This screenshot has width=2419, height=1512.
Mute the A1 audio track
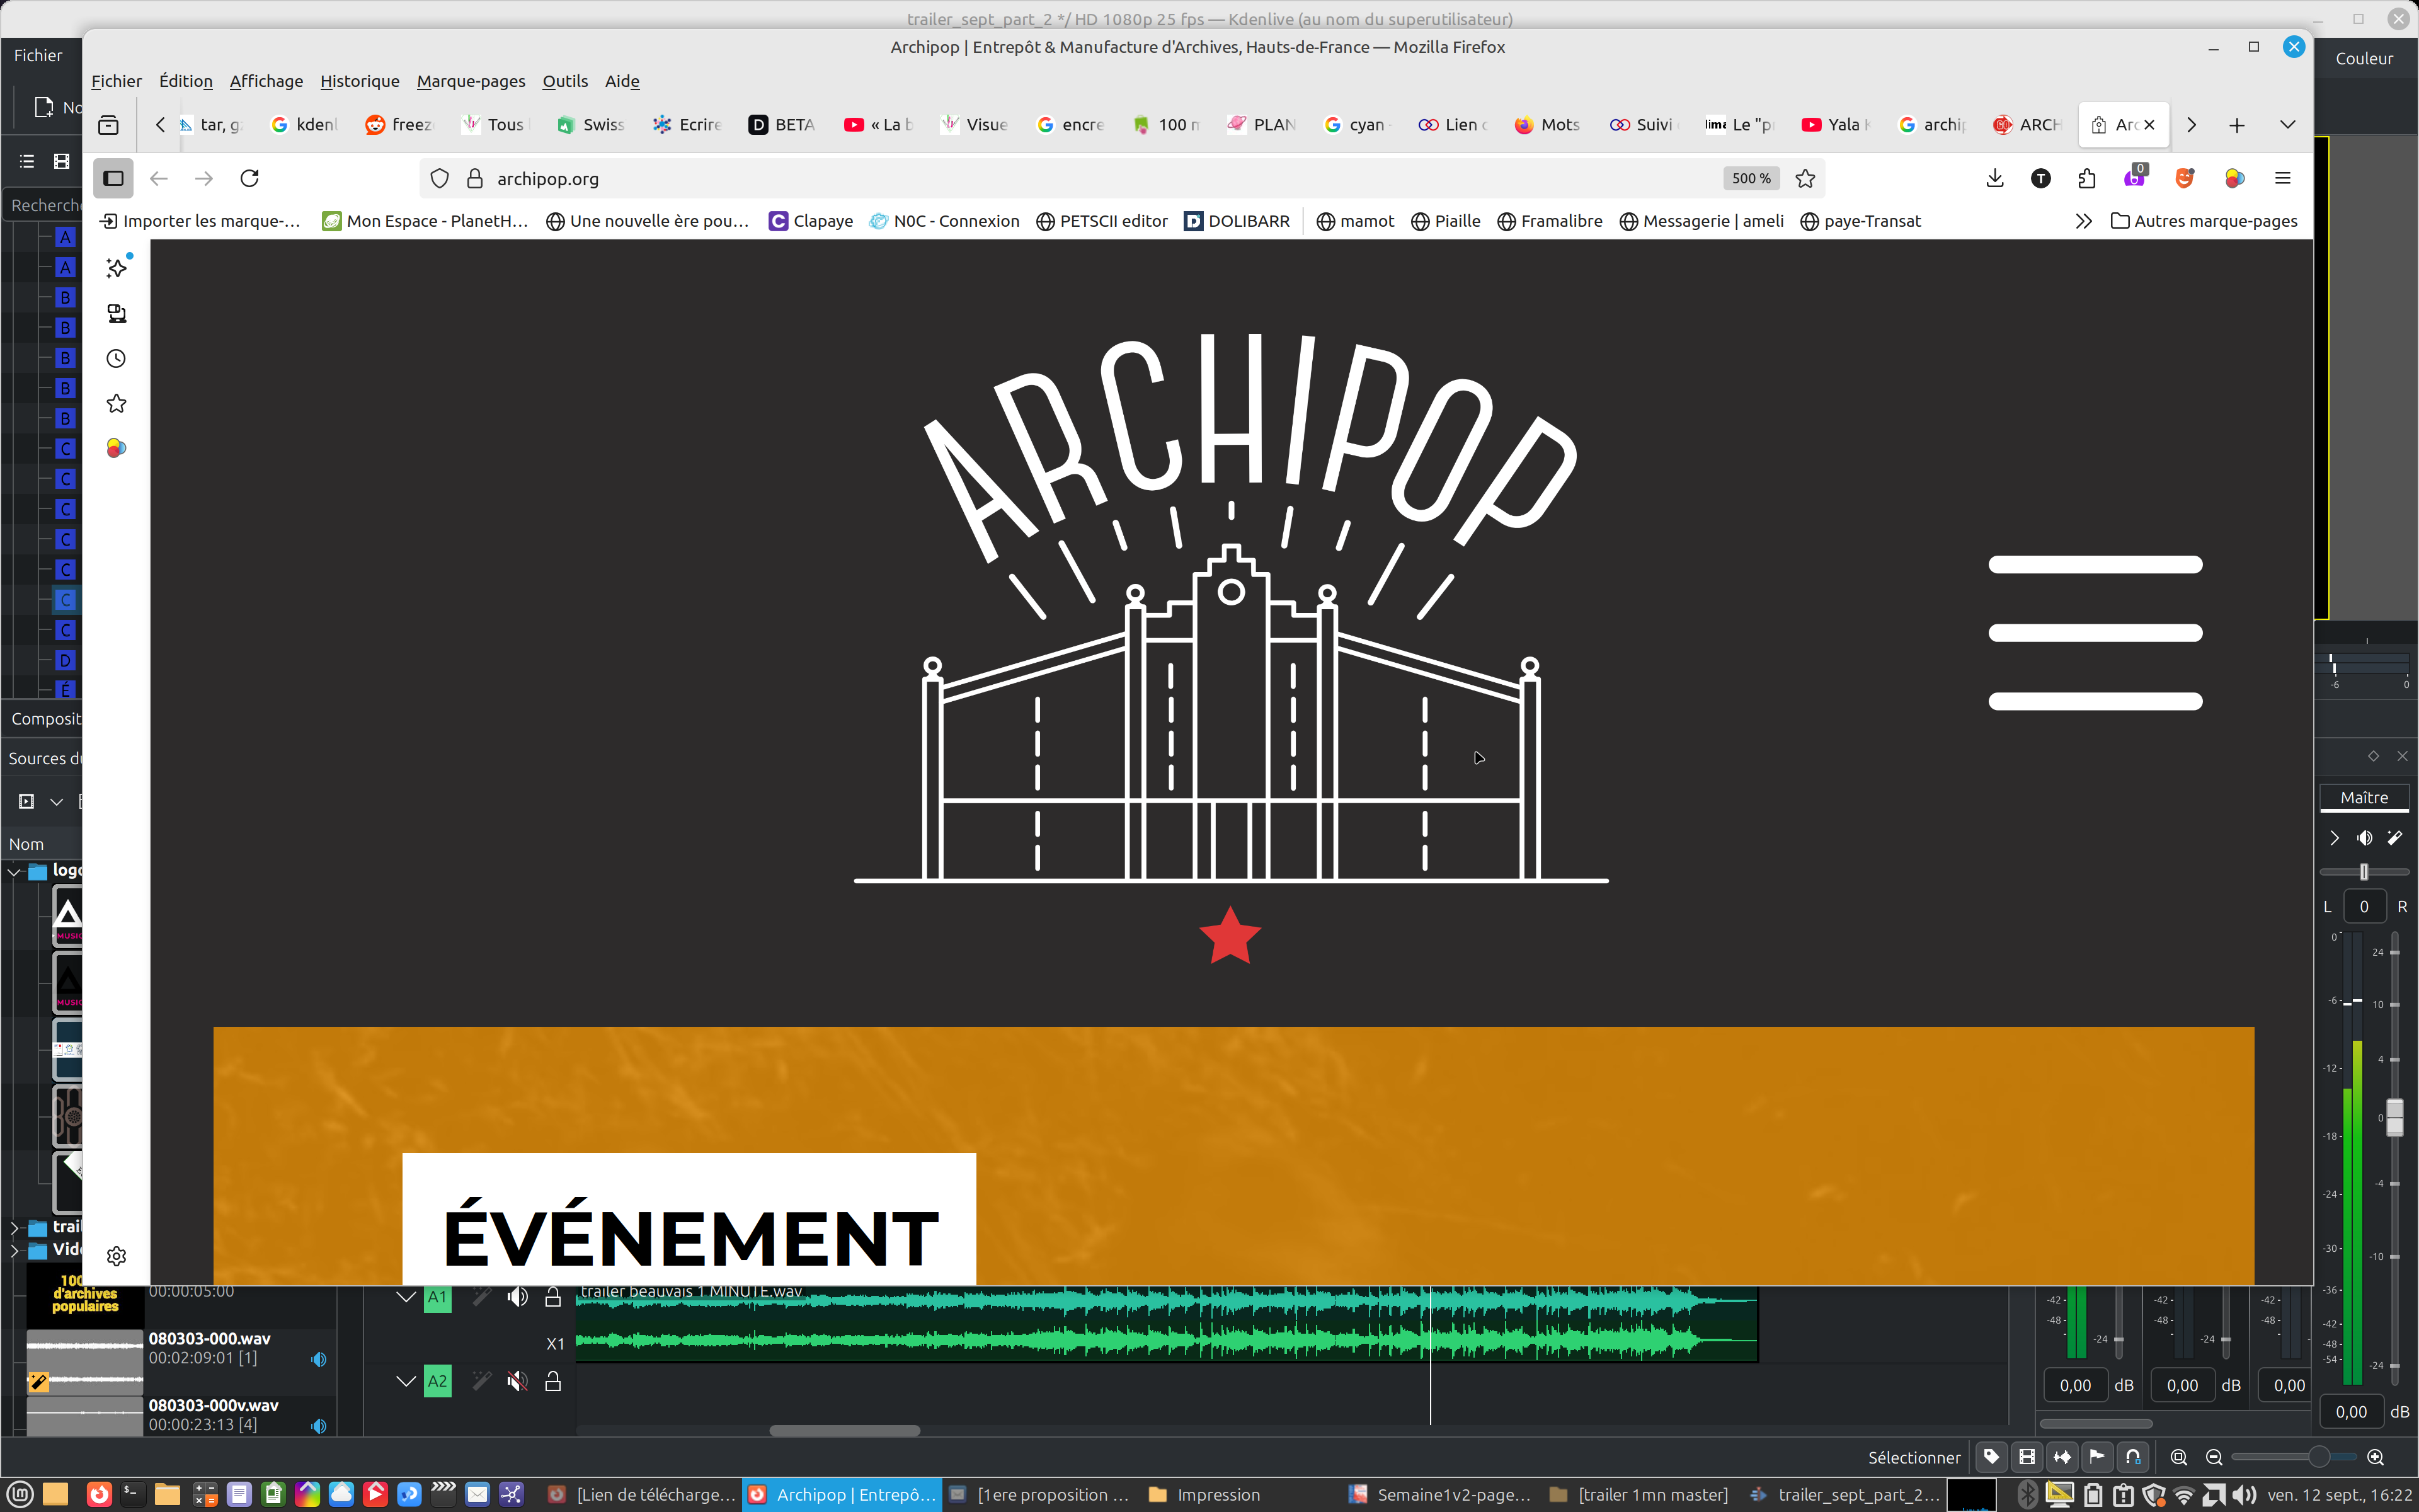tap(517, 1297)
